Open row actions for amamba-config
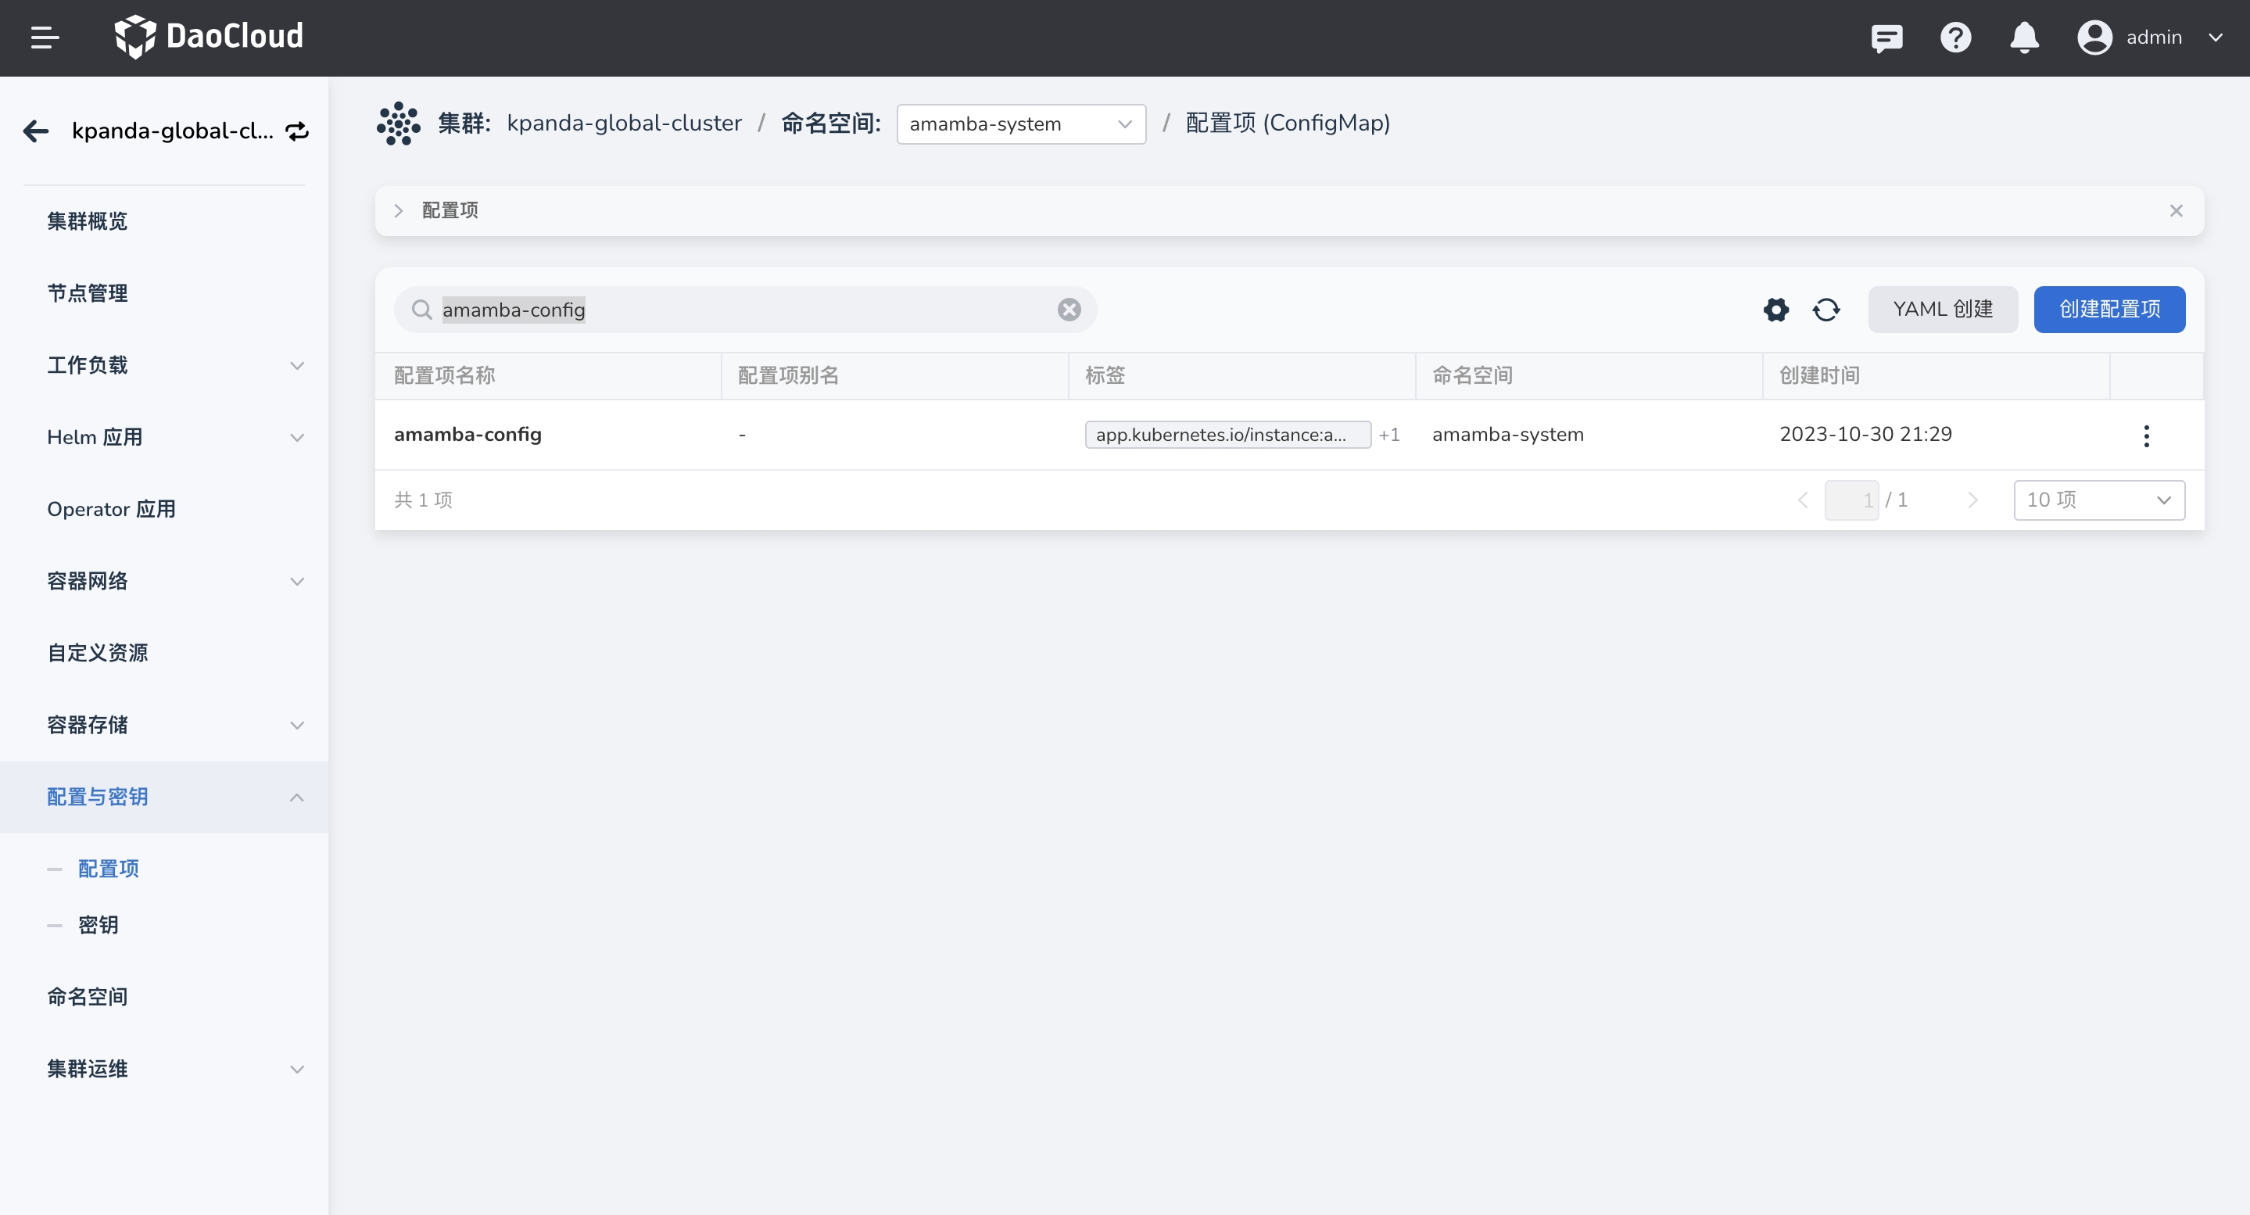 pyautogui.click(x=2146, y=435)
